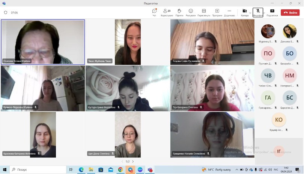The image size is (304, 174).
Task: Click the БС avatar for Барсегян
Action: tap(290, 98)
